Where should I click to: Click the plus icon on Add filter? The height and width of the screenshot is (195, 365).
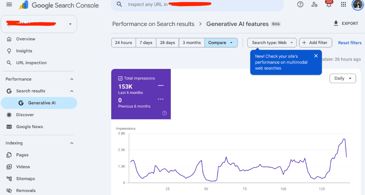tap(304, 43)
